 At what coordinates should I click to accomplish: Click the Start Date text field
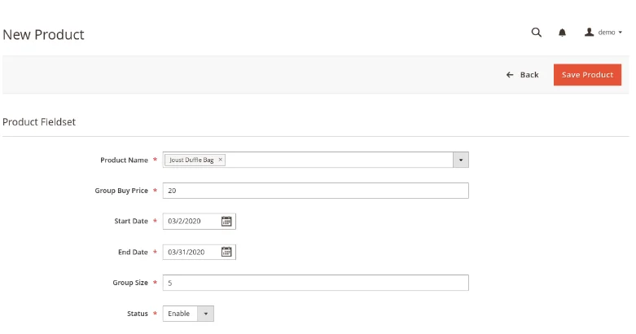tap(191, 222)
